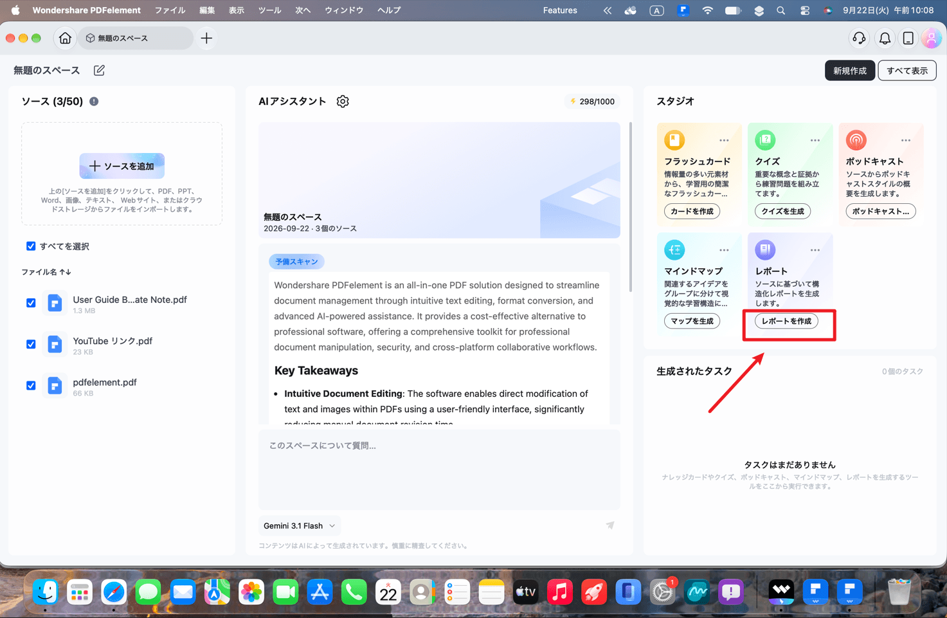Open Spotlight search in menu bar
This screenshot has width=947, height=618.
(x=780, y=10)
